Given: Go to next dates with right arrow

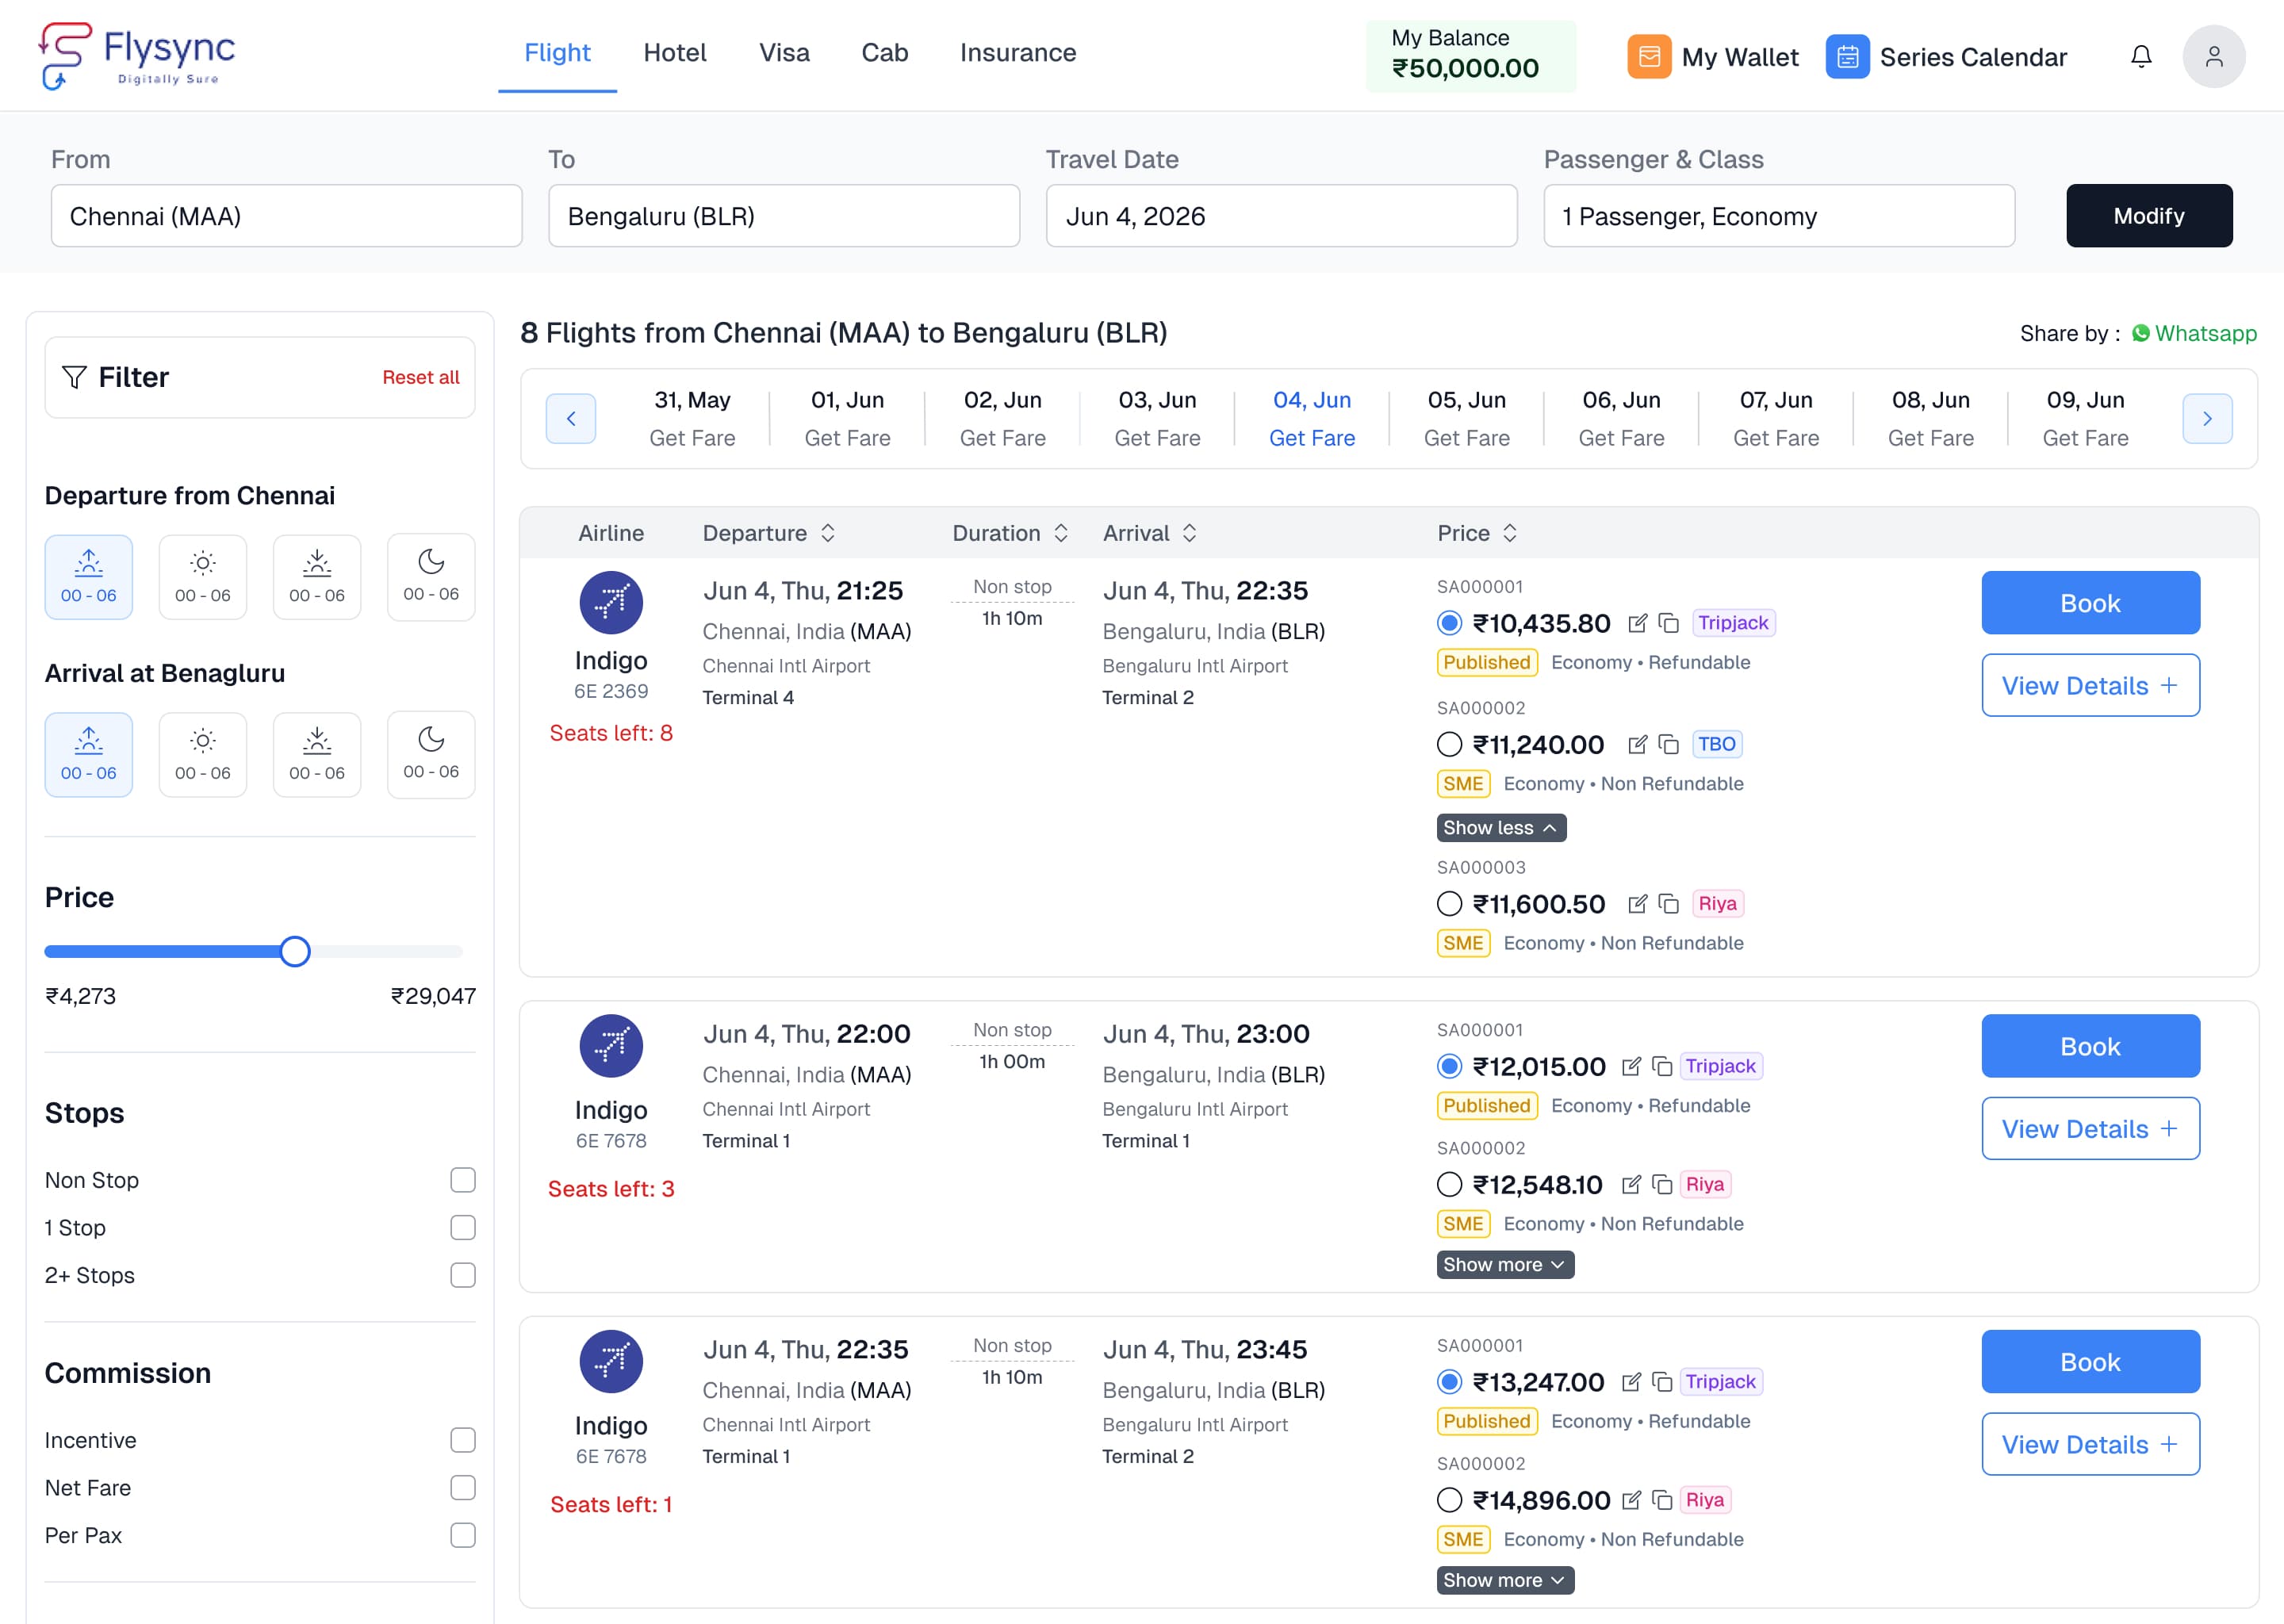Looking at the screenshot, I should 2207,418.
